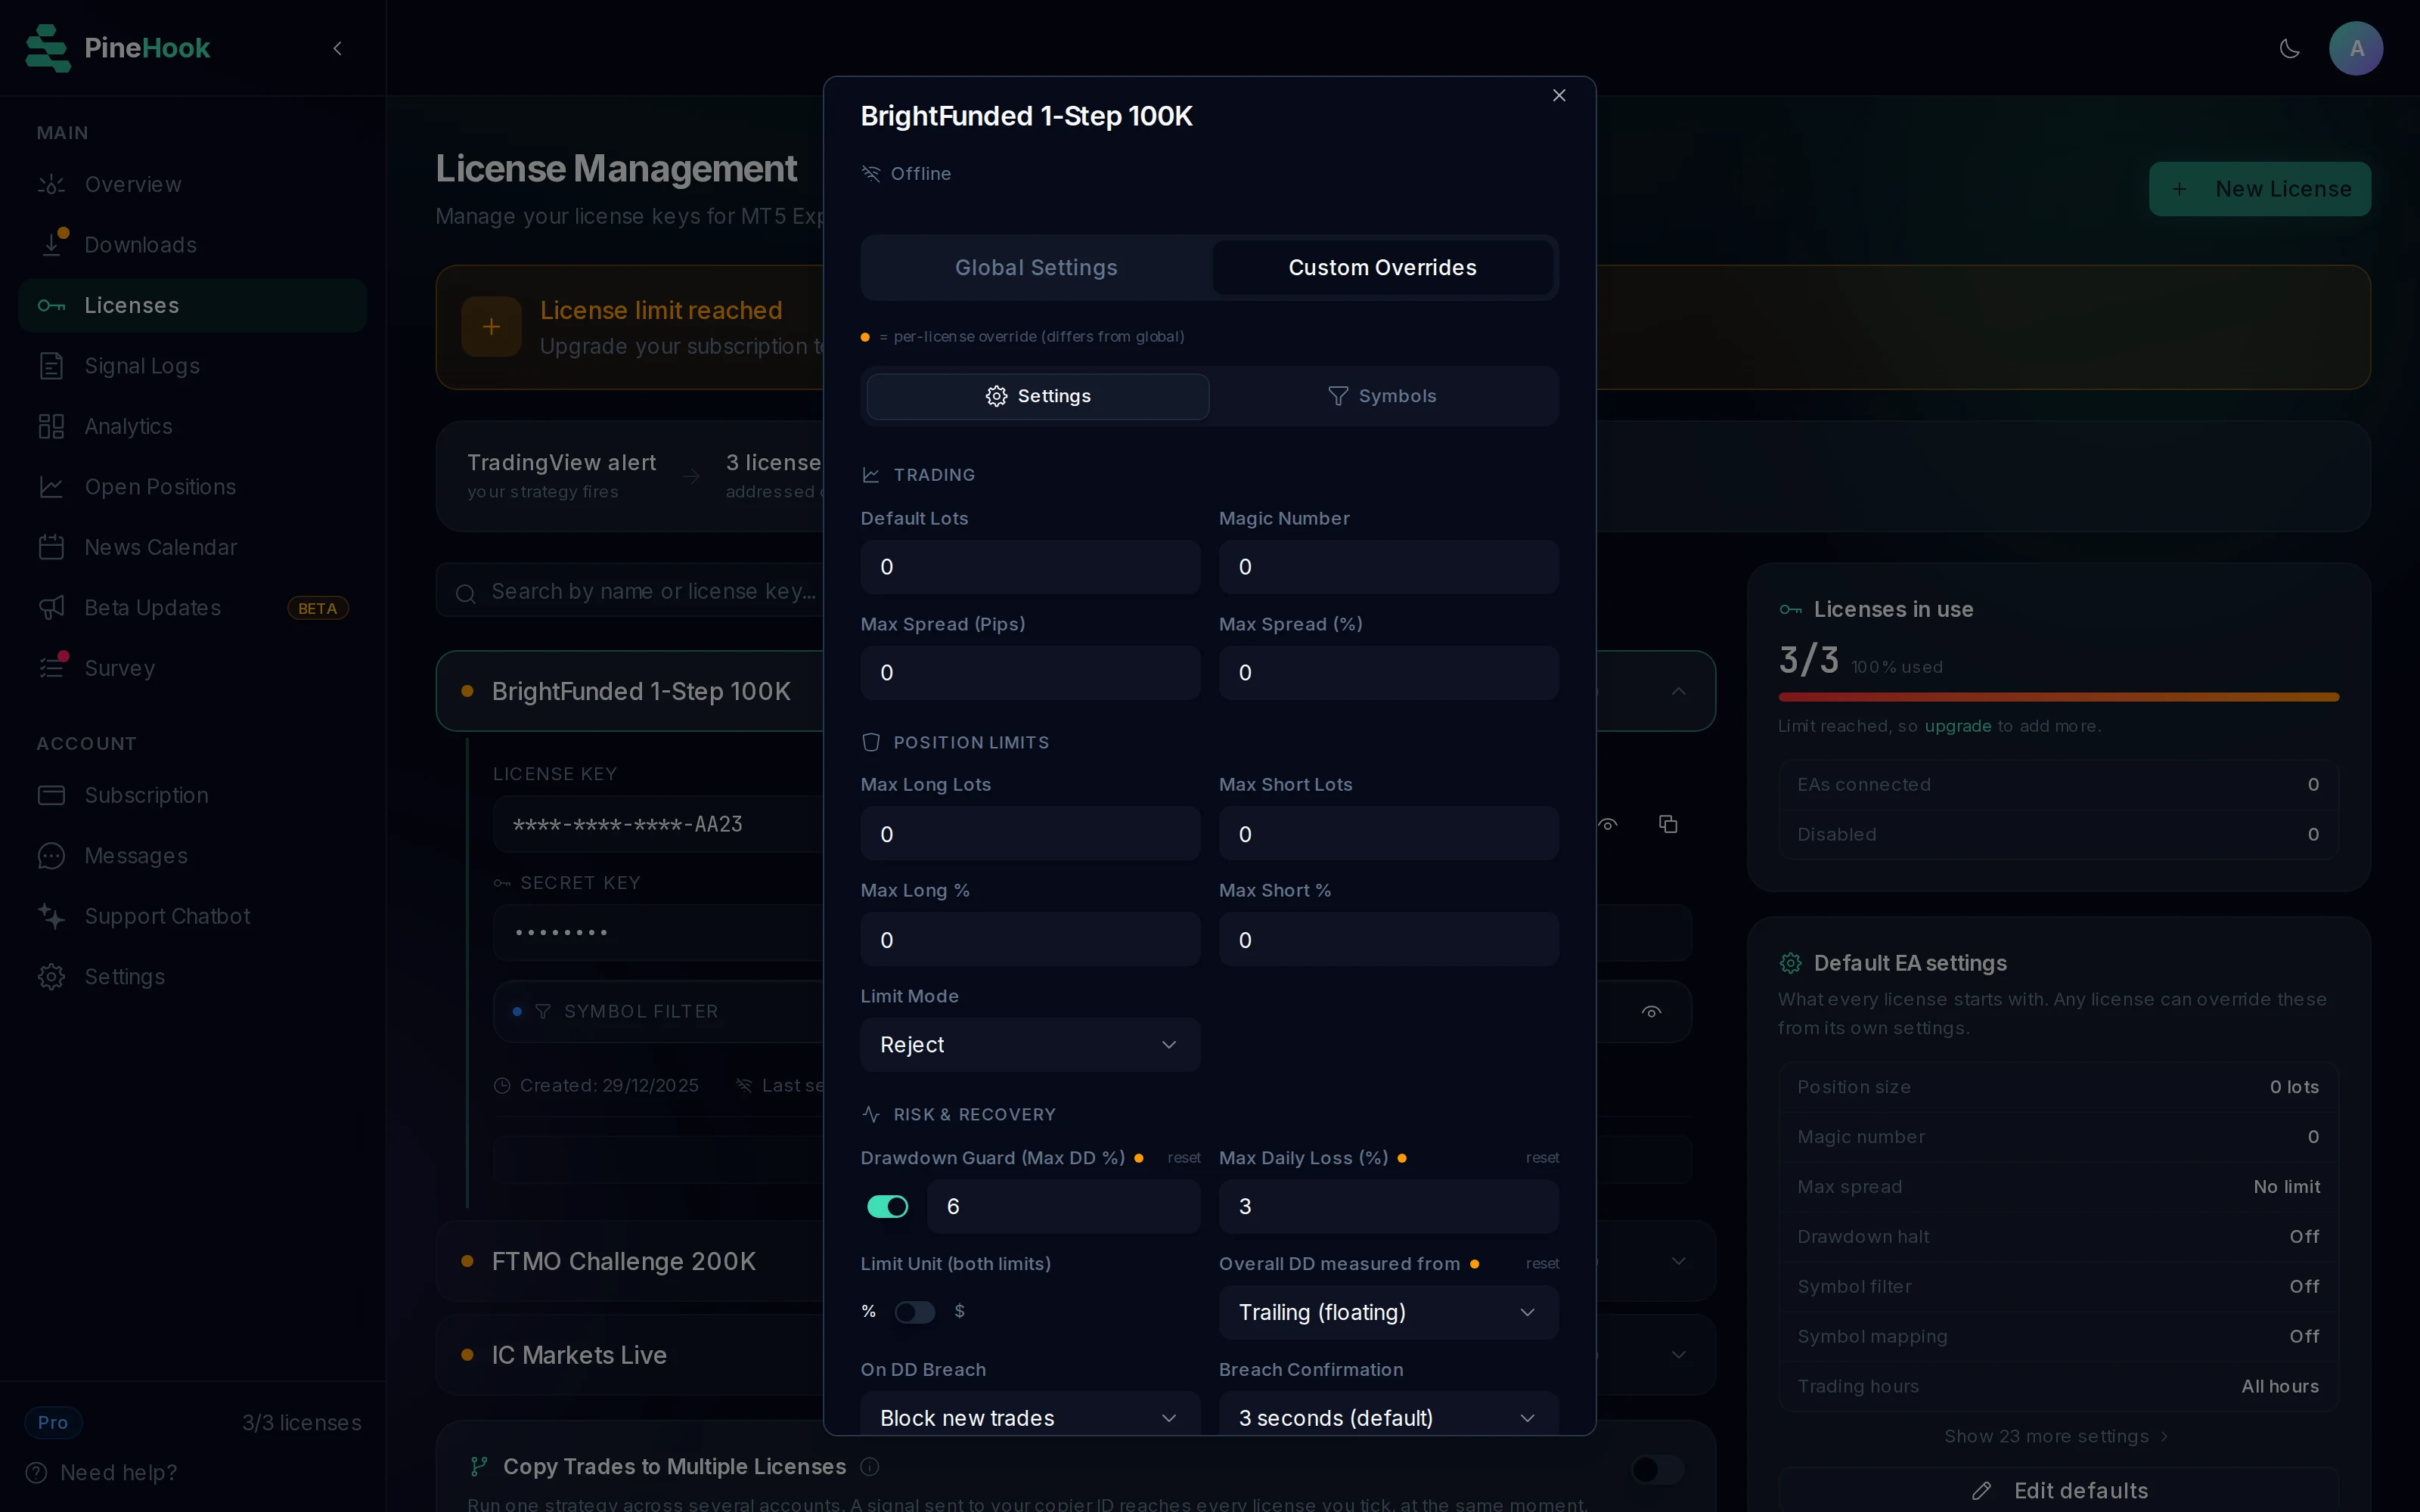The height and width of the screenshot is (1512, 2420).
Task: Collapse the BrightFunded 1-Step 100K row chevron
Action: pyautogui.click(x=1679, y=691)
